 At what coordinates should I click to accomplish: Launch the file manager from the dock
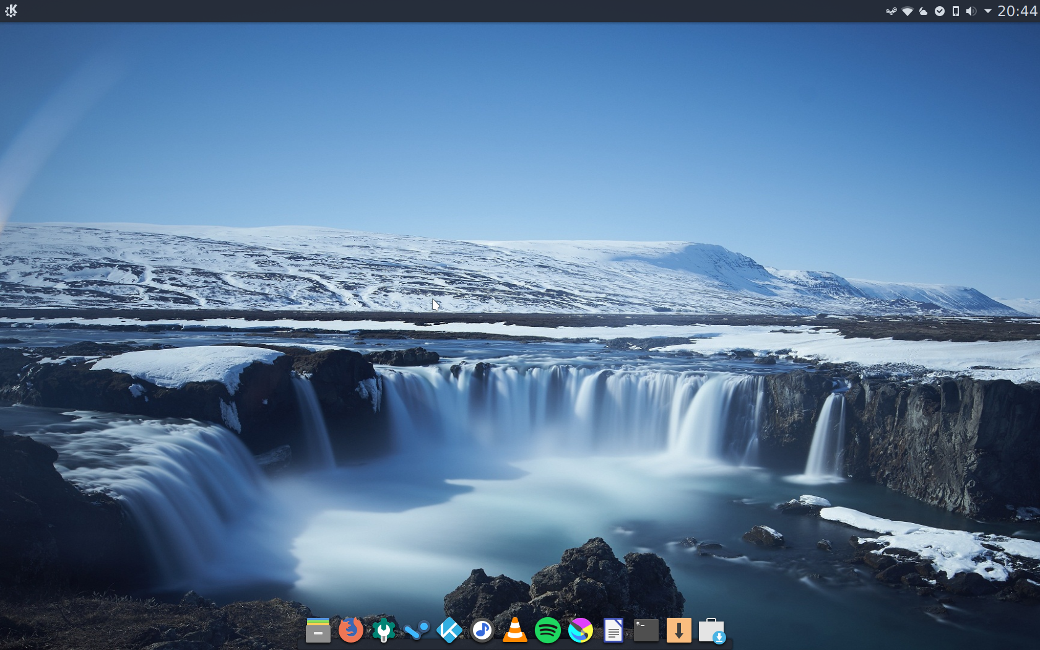tap(318, 631)
